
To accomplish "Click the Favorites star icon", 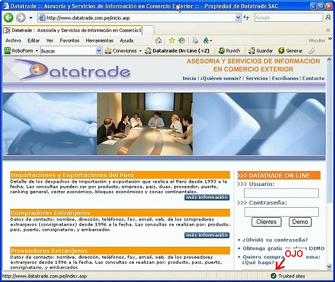I will tap(172, 40).
